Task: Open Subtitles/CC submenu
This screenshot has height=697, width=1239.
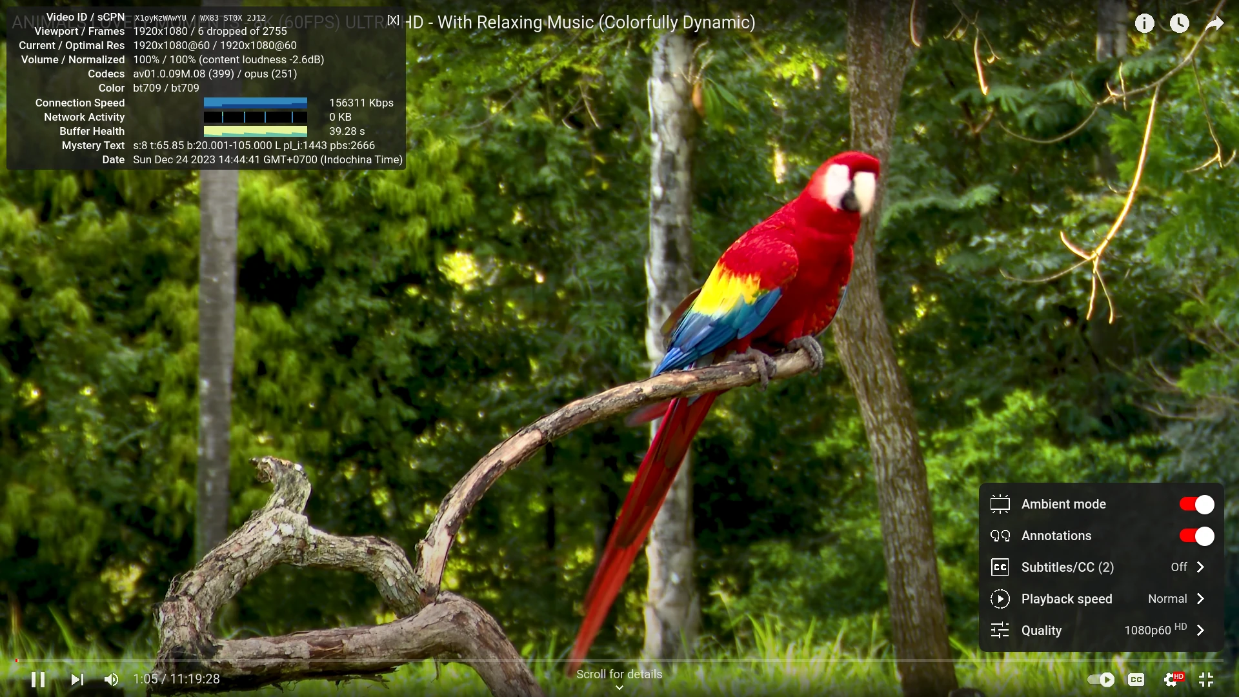Action: click(1101, 567)
